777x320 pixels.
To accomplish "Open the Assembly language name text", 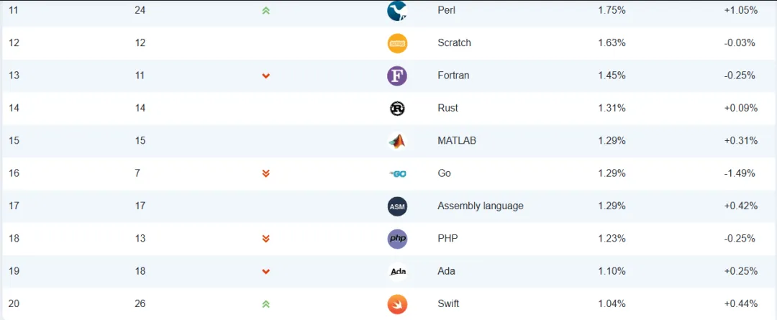I will coord(480,206).
